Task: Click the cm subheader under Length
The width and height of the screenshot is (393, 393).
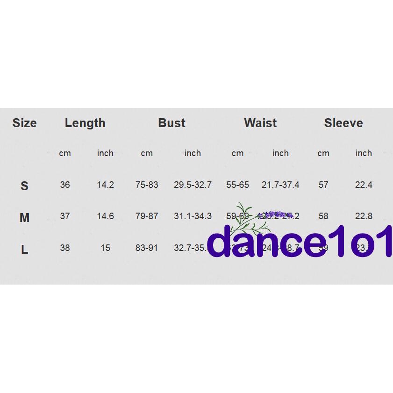Action: (65, 153)
